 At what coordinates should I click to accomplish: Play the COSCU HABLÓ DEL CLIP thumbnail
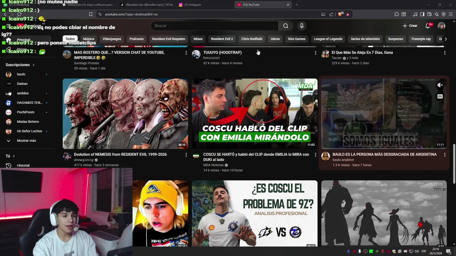[x=255, y=113]
